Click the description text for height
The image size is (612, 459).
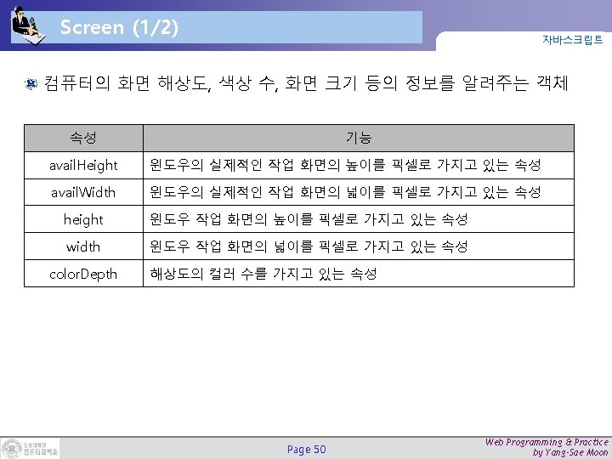(309, 219)
